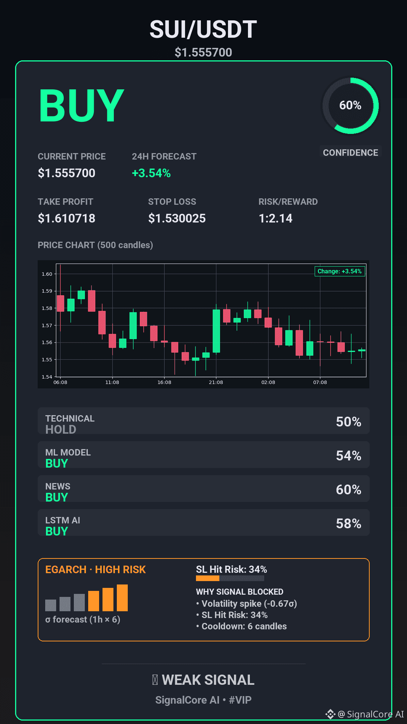Viewport: 407px width, 724px height.
Task: Click the 07:08 time label on chart axis
Action: tap(320, 382)
